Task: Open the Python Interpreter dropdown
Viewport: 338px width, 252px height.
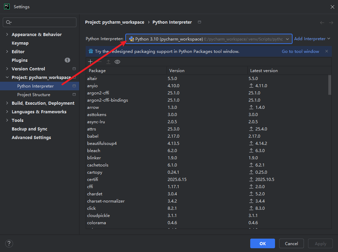Action: 209,39
